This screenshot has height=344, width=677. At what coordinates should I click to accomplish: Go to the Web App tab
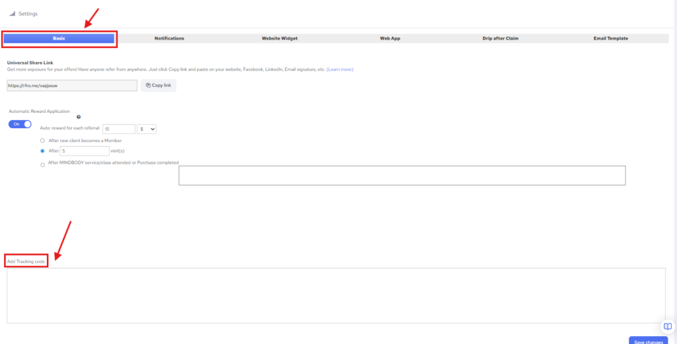pyautogui.click(x=389, y=38)
